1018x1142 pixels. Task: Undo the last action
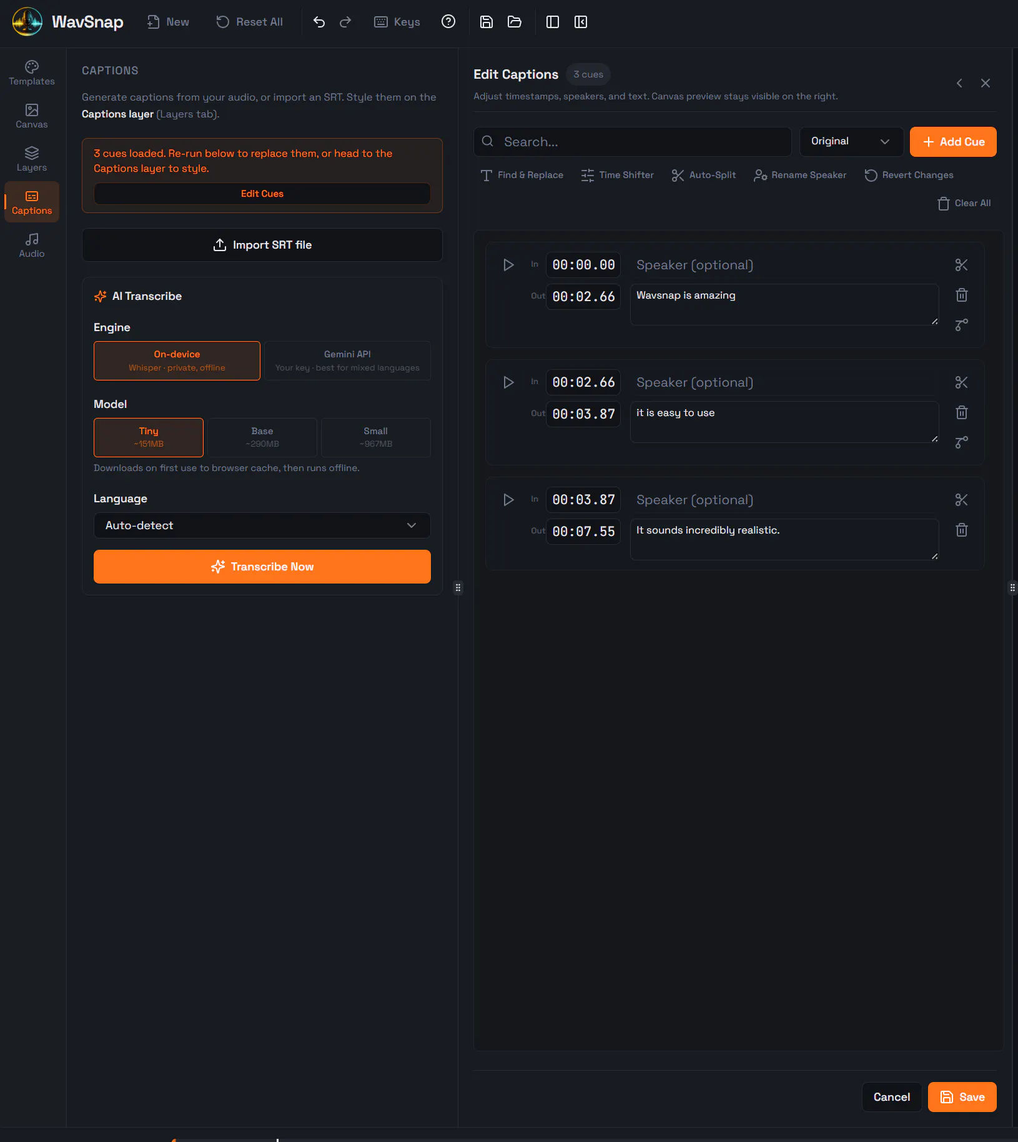point(319,22)
